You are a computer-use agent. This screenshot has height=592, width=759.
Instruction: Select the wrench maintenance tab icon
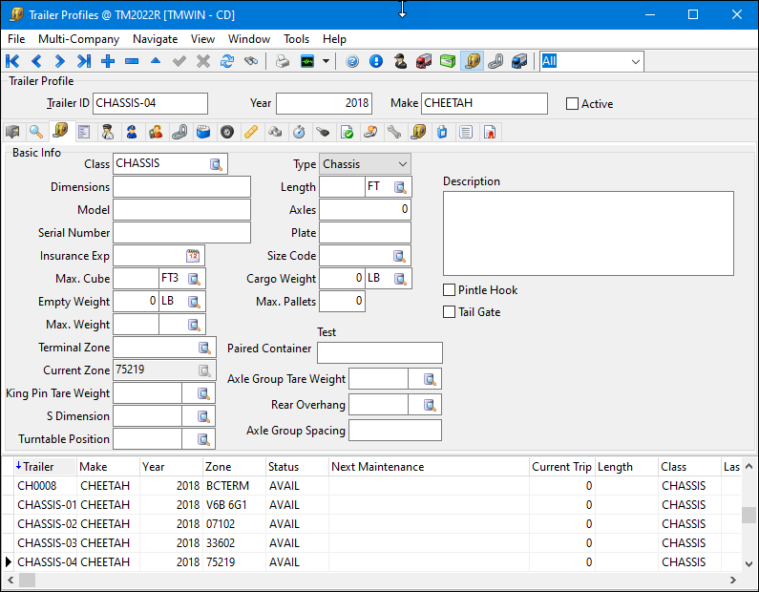click(x=394, y=132)
